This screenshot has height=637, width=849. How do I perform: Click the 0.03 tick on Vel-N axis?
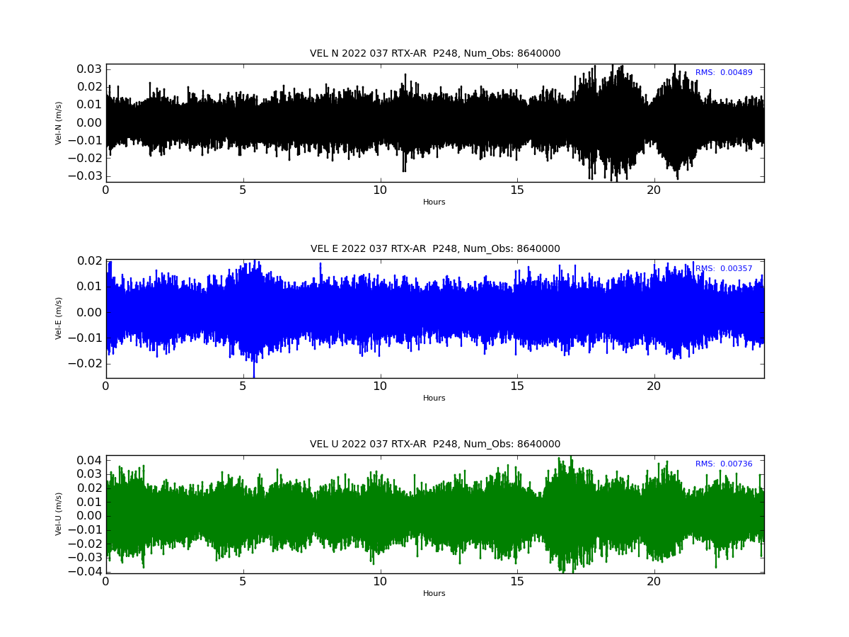point(90,69)
